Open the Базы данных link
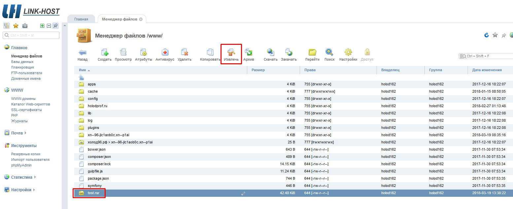The width and height of the screenshot is (513, 209). click(22, 62)
